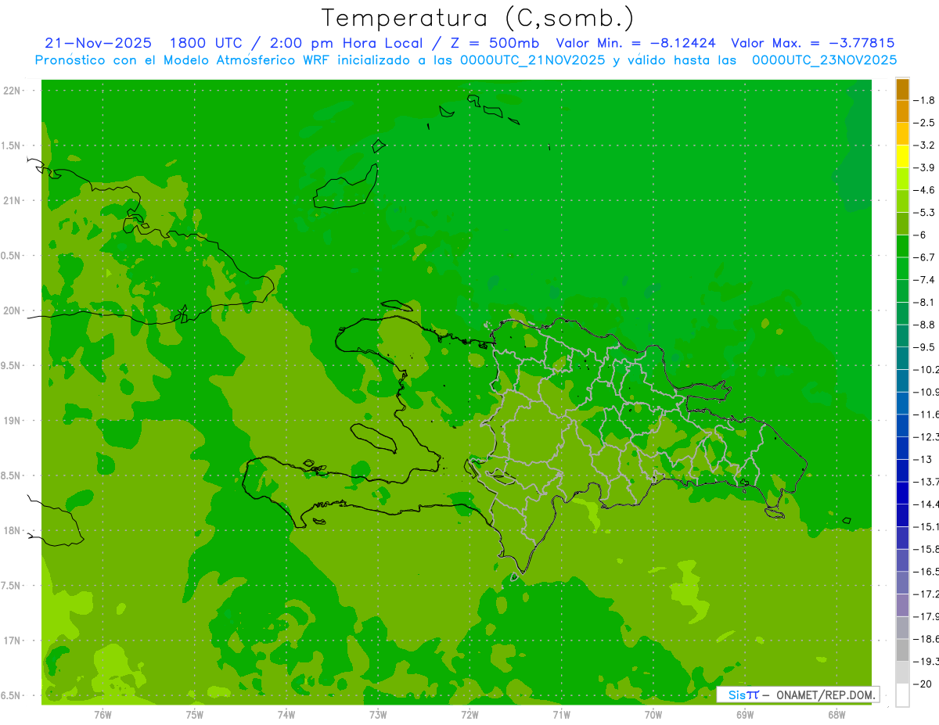The image size is (939, 725).
Task: Click the "Valor Max. = -3.77815" readout
Action: [812, 43]
